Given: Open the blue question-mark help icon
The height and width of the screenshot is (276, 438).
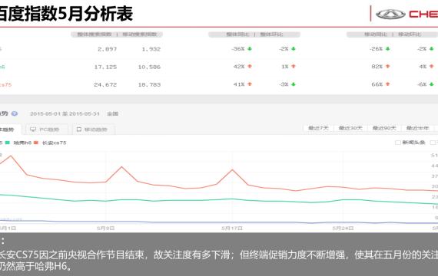Looking at the screenshot, I should 15,113.
